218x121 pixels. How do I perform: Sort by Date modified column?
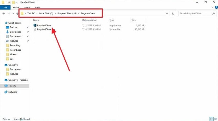click(89, 20)
